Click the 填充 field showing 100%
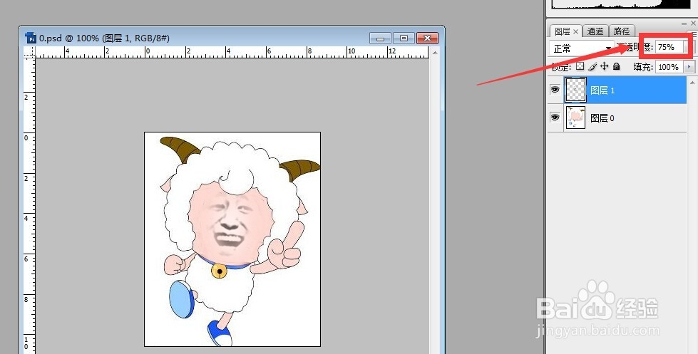The image size is (698, 354). [668, 67]
